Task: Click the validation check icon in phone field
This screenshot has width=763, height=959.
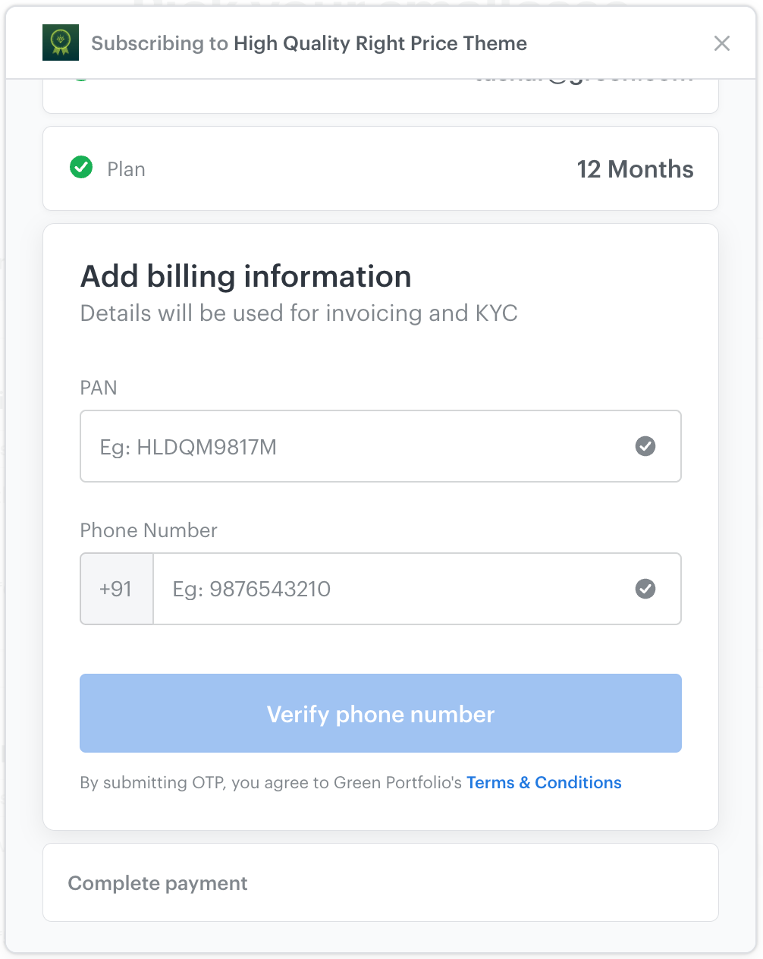Action: tap(645, 589)
